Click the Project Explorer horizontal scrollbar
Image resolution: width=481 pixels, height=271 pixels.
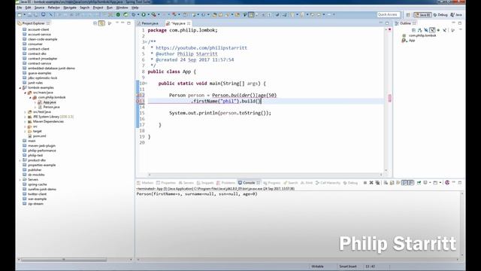coord(63,260)
